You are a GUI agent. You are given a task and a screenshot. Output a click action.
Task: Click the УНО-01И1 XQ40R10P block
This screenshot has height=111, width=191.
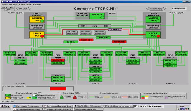click(x=72, y=32)
